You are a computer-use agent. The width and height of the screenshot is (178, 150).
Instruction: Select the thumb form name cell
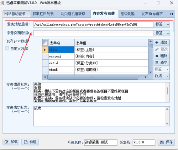(61, 70)
